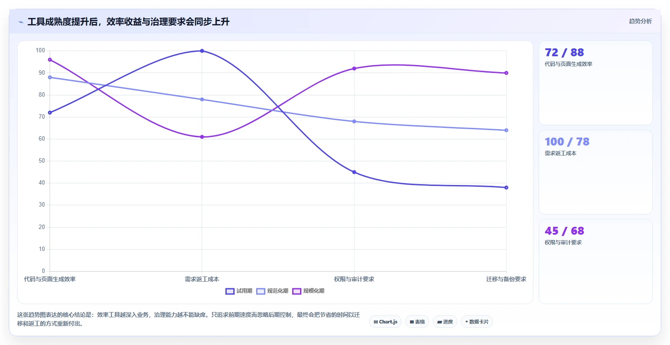Select the 规范化期 point at 78
The height and width of the screenshot is (345, 670).
pyautogui.click(x=202, y=99)
